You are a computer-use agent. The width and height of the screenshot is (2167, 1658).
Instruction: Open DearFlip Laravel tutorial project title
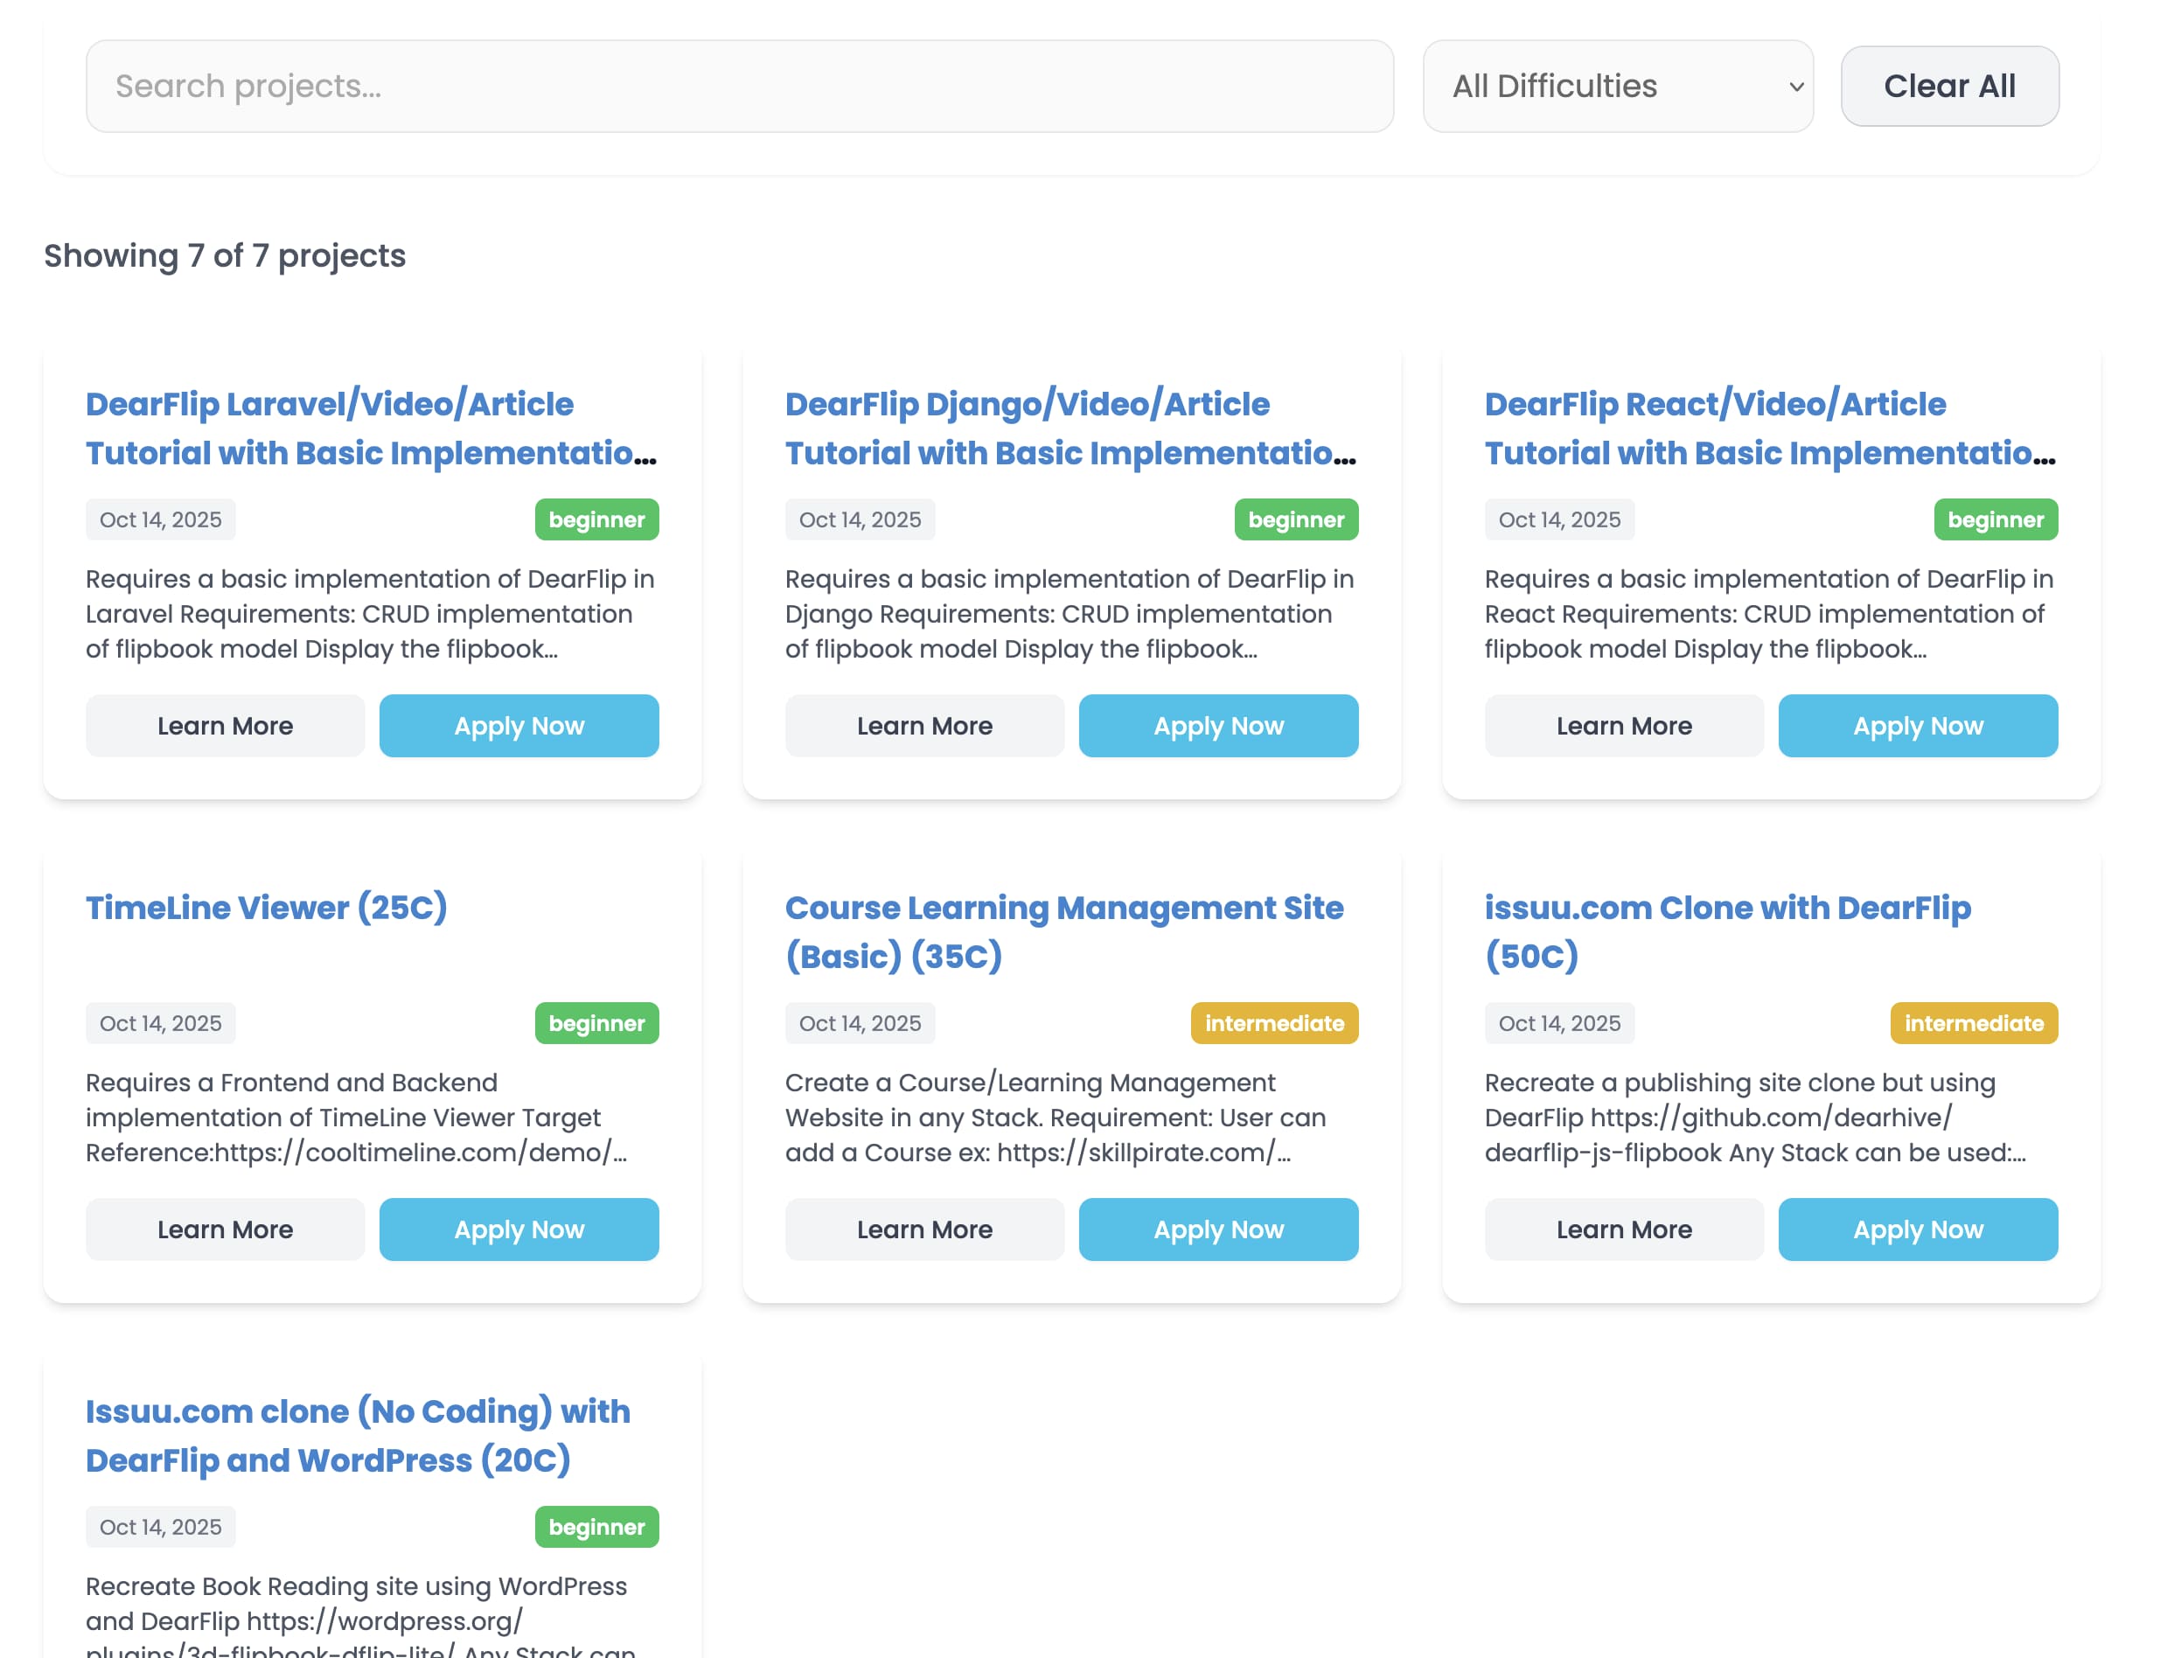[370, 428]
